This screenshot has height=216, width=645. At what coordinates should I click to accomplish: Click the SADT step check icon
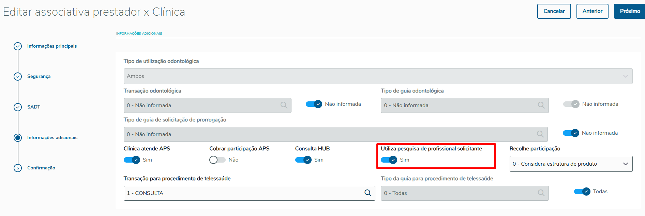click(x=18, y=107)
